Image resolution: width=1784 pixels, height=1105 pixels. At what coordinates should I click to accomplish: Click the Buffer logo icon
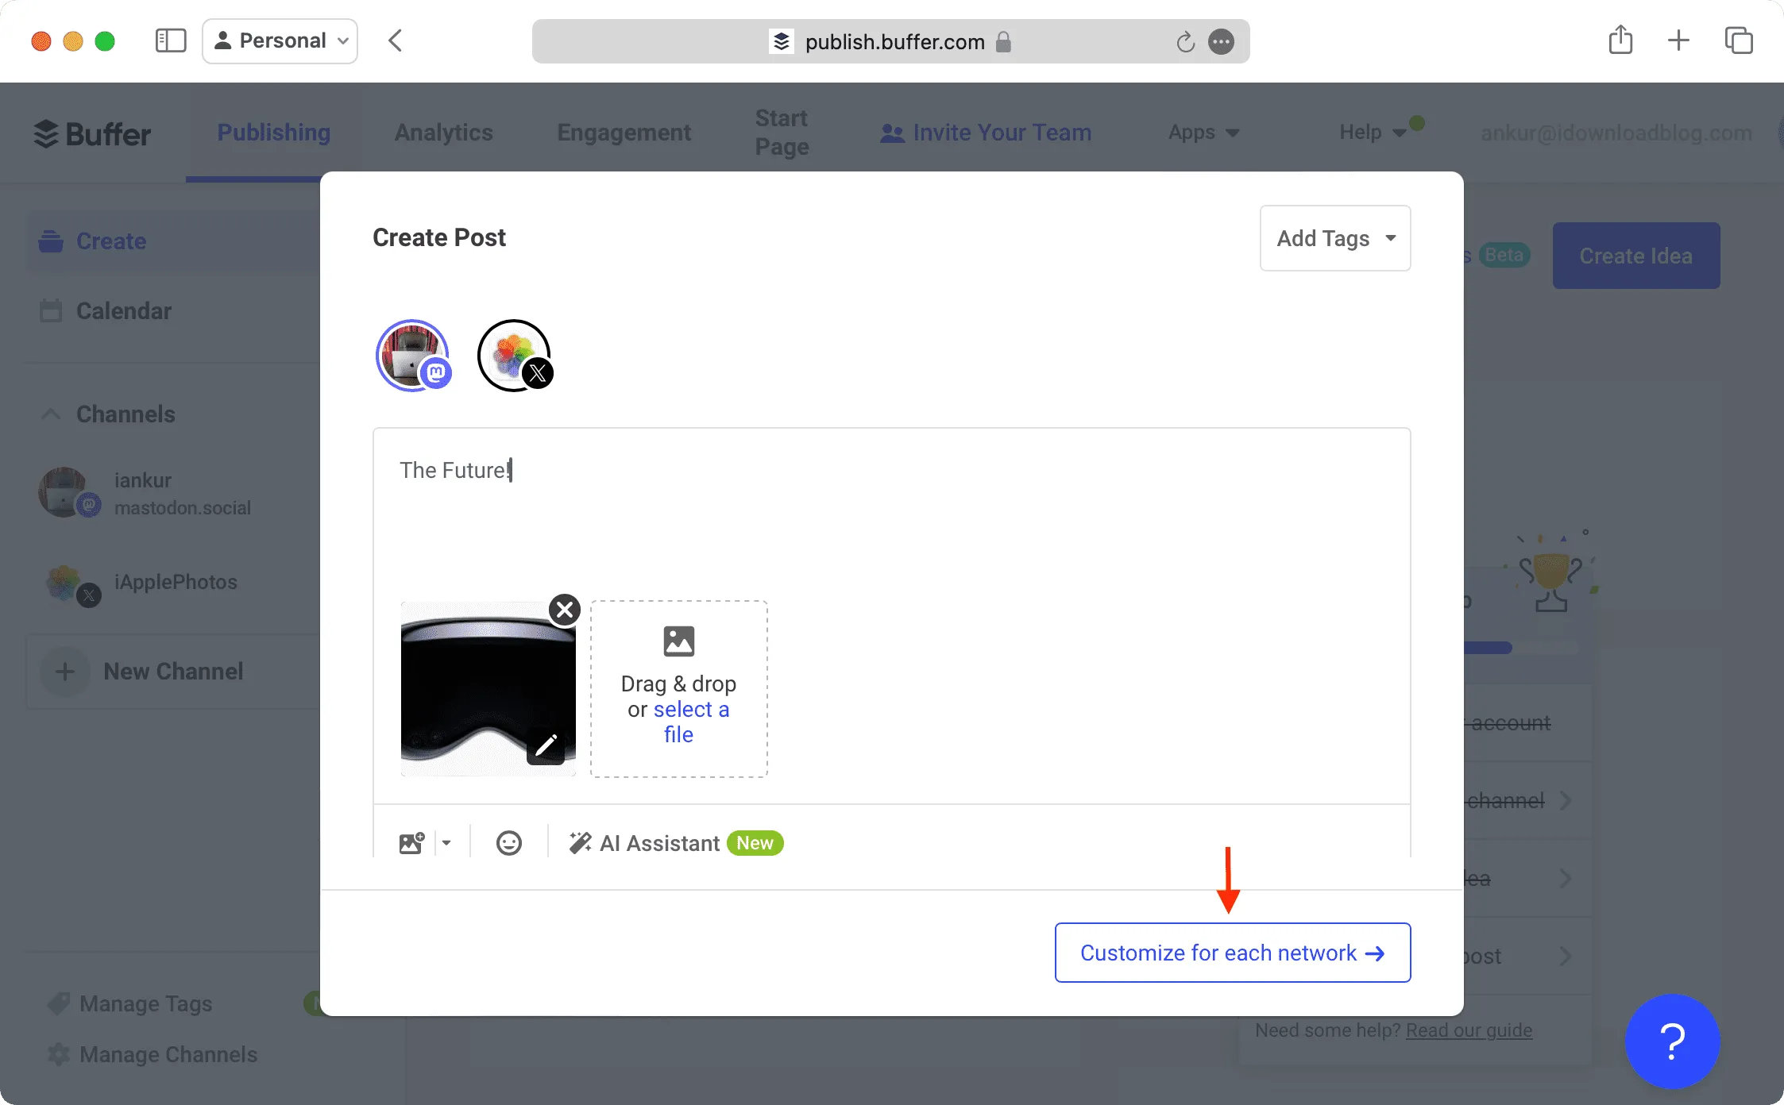44,131
